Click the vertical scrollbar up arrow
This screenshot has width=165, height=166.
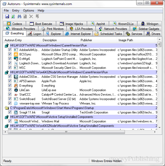pos(159,39)
